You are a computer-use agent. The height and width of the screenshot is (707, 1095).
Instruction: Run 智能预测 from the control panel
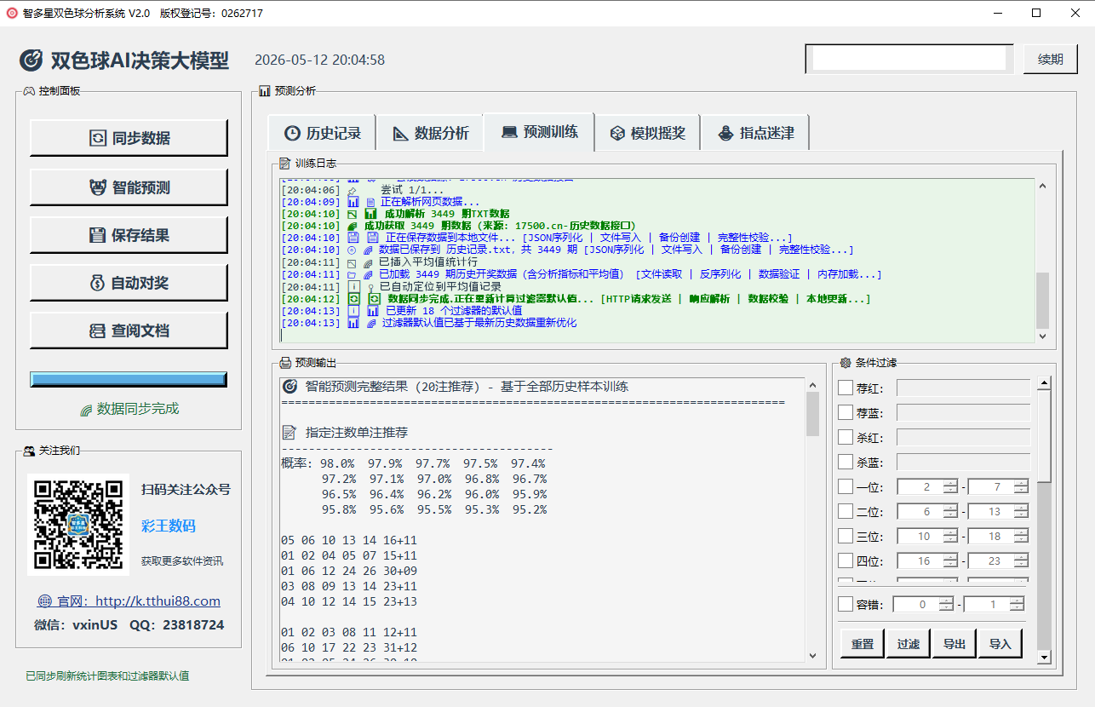[x=129, y=187]
